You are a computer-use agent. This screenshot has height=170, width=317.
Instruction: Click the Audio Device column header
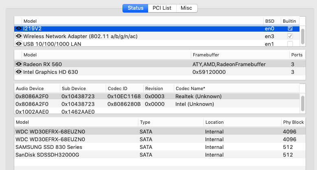[37, 88]
